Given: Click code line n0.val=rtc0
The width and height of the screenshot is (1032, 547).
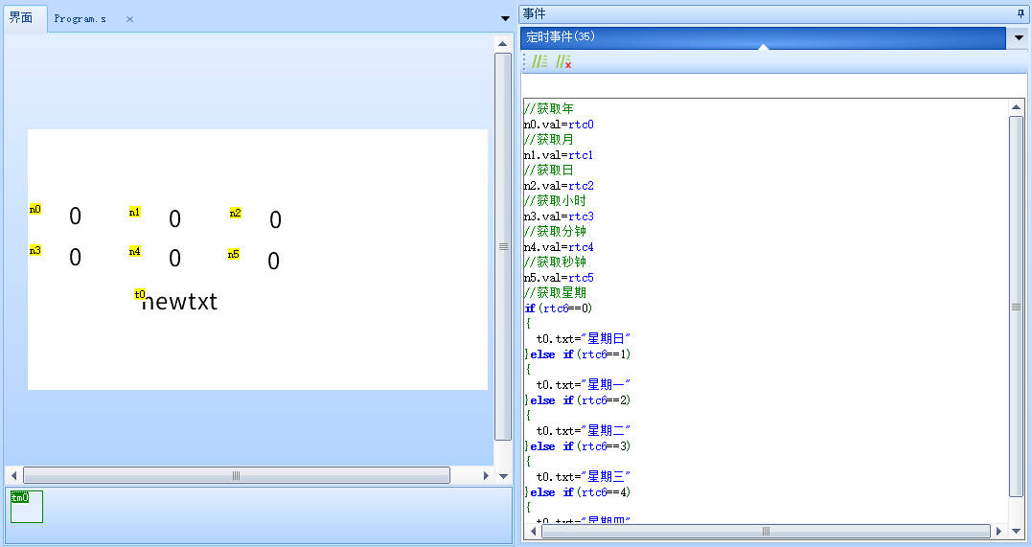Looking at the screenshot, I should tap(559, 125).
